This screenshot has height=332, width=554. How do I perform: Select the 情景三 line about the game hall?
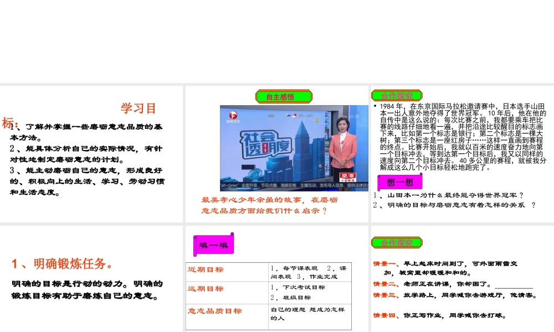point(455,295)
